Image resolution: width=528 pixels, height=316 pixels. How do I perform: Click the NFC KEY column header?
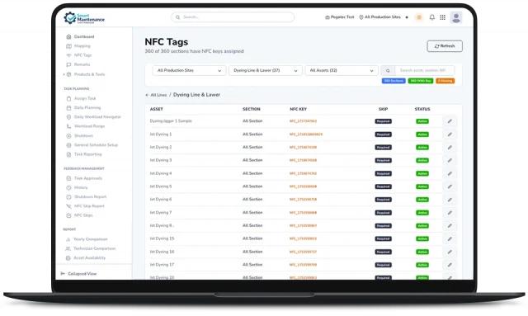tap(299, 109)
